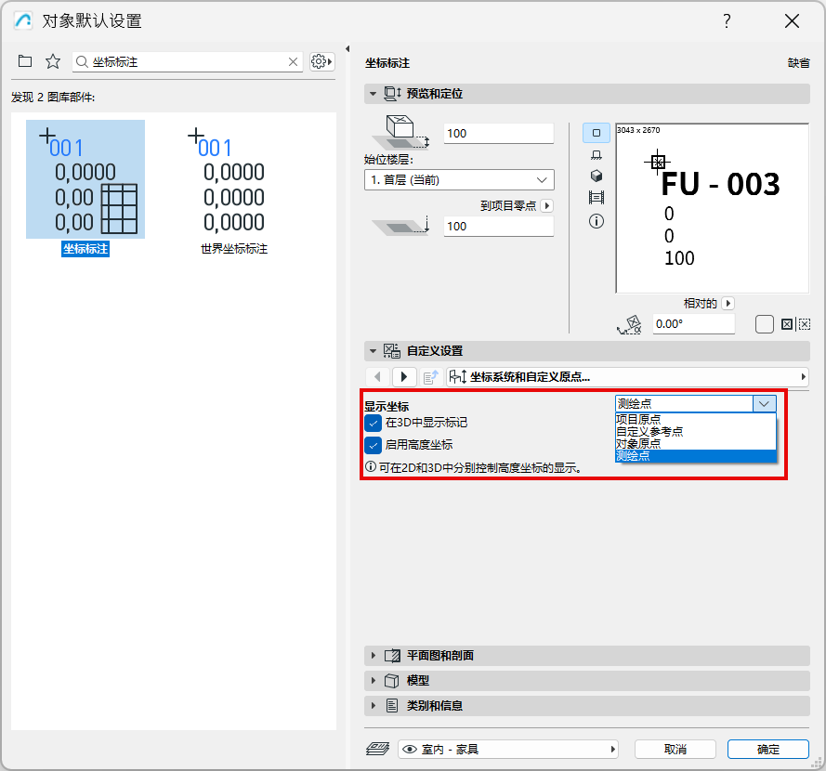Open the folder view icon in library panel
The height and width of the screenshot is (771, 826).
click(25, 61)
